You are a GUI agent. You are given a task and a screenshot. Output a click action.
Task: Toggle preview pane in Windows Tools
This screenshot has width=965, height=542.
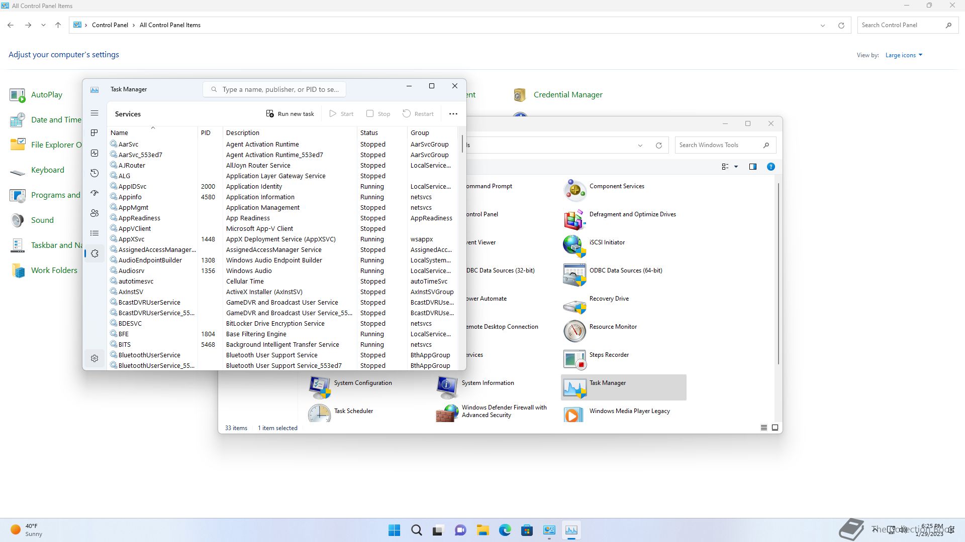(x=752, y=167)
